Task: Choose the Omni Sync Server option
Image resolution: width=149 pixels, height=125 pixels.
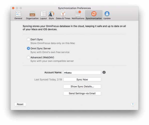Action: coord(28,48)
